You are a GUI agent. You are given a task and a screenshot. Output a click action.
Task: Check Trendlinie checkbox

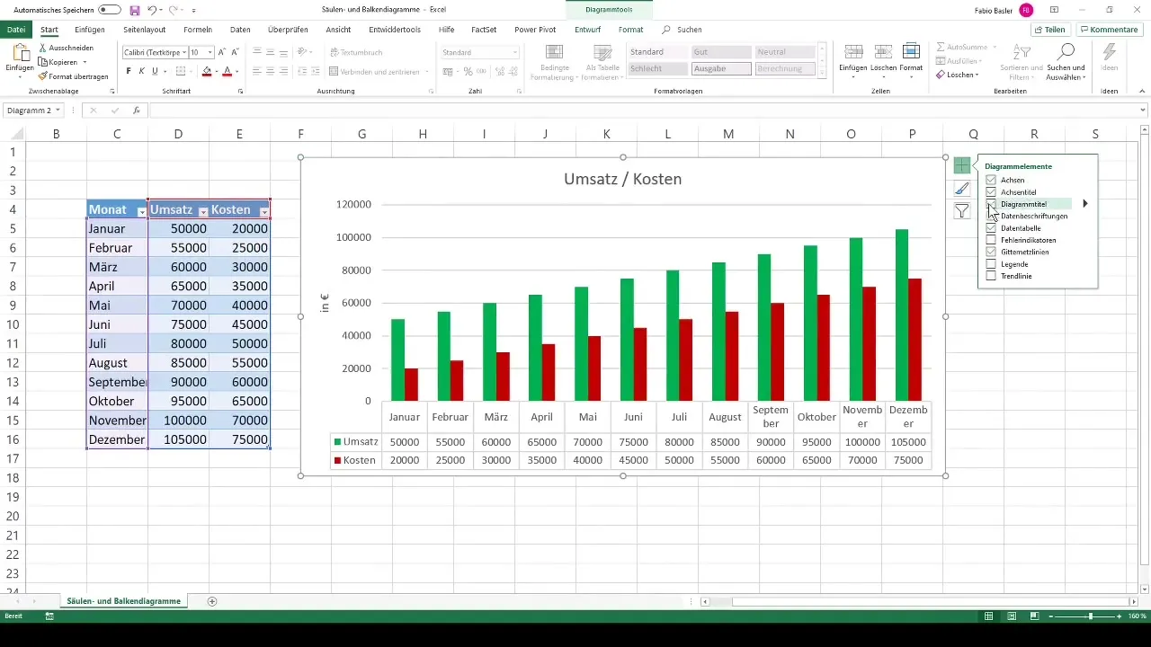pos(991,276)
